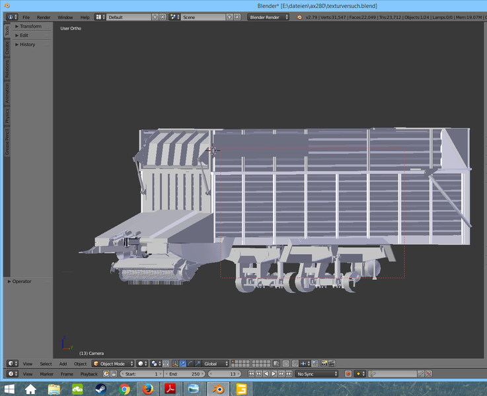Toggle the snap during transform magnet

click(295, 364)
